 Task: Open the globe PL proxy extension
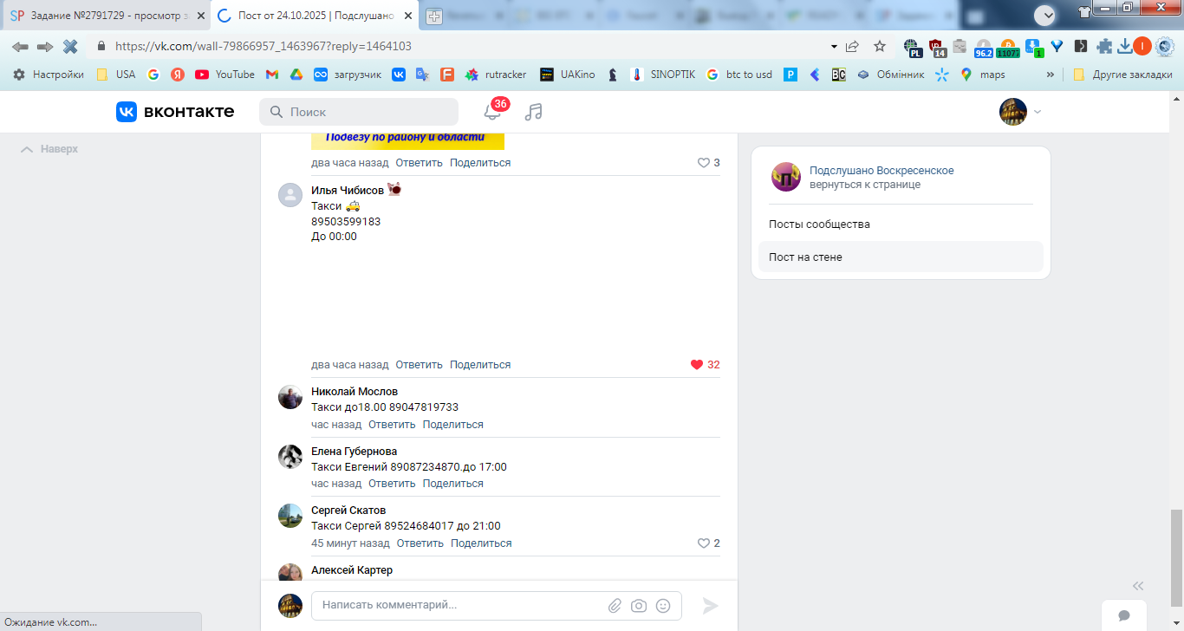912,48
